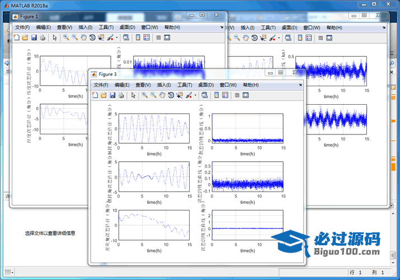400x280 pixels.
Task: Select the Rotate 3D tool in Figure 3
Action: pyautogui.click(x=171, y=95)
